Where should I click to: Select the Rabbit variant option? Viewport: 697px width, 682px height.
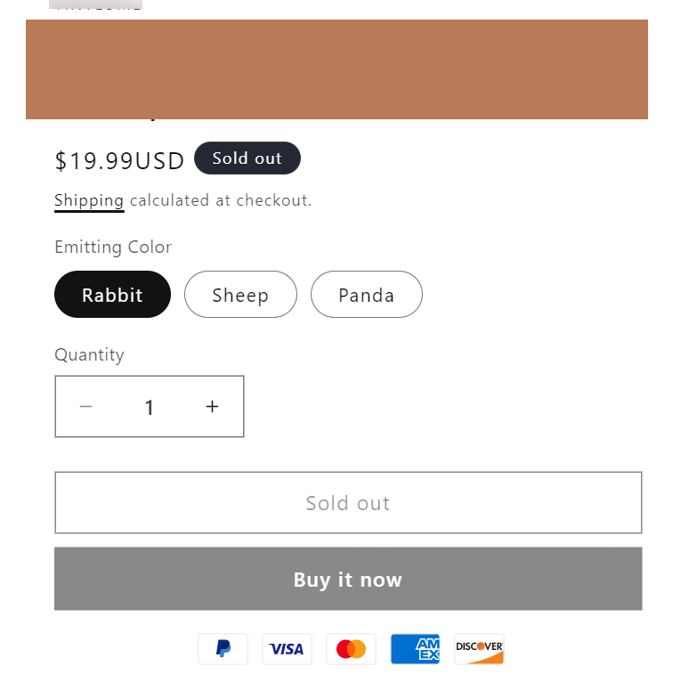coord(112,295)
